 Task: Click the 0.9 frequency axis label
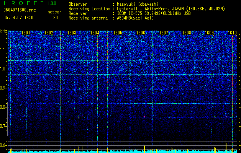click(3, 88)
